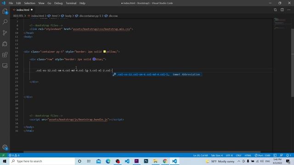Viewport: 294px width, 165px height.
Task: Show hidden system tray icons chevron
Action: coord(239,161)
